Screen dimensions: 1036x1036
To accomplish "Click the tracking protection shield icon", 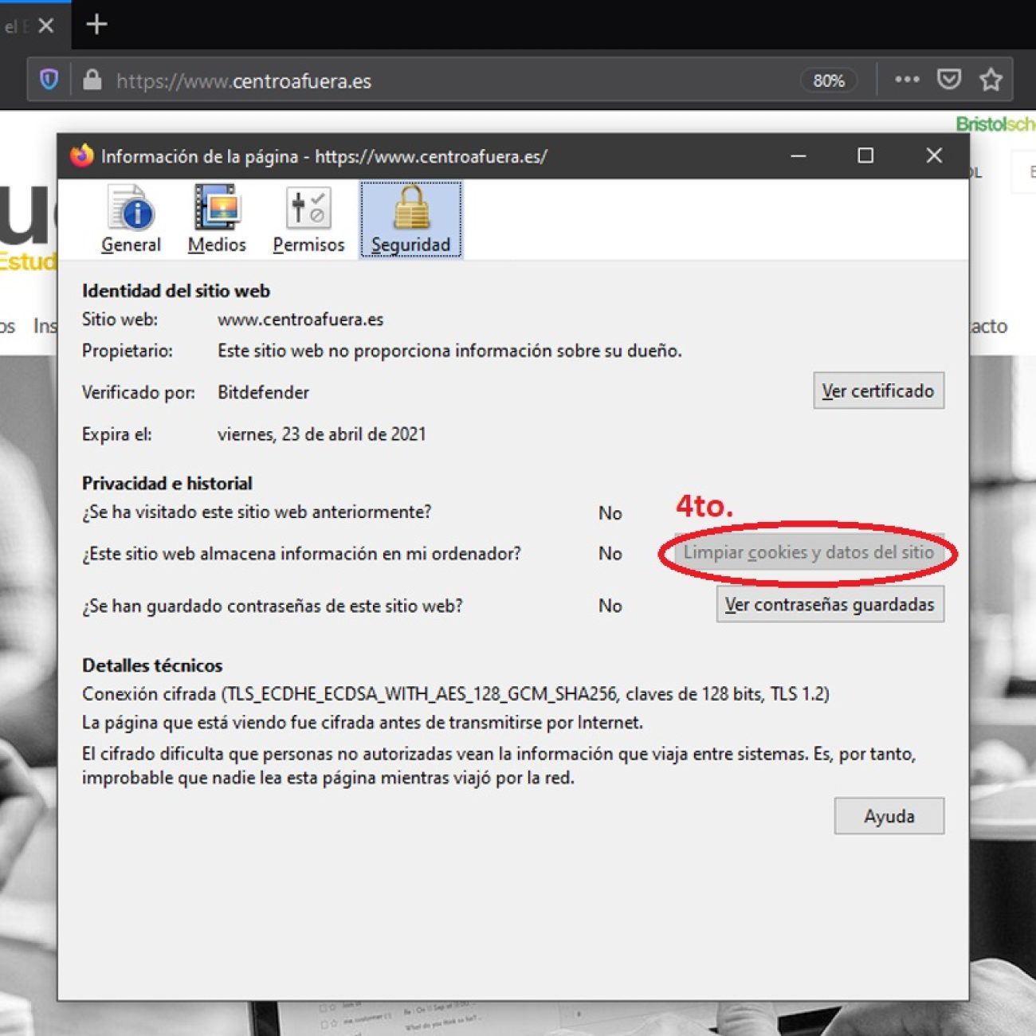I will point(49,80).
